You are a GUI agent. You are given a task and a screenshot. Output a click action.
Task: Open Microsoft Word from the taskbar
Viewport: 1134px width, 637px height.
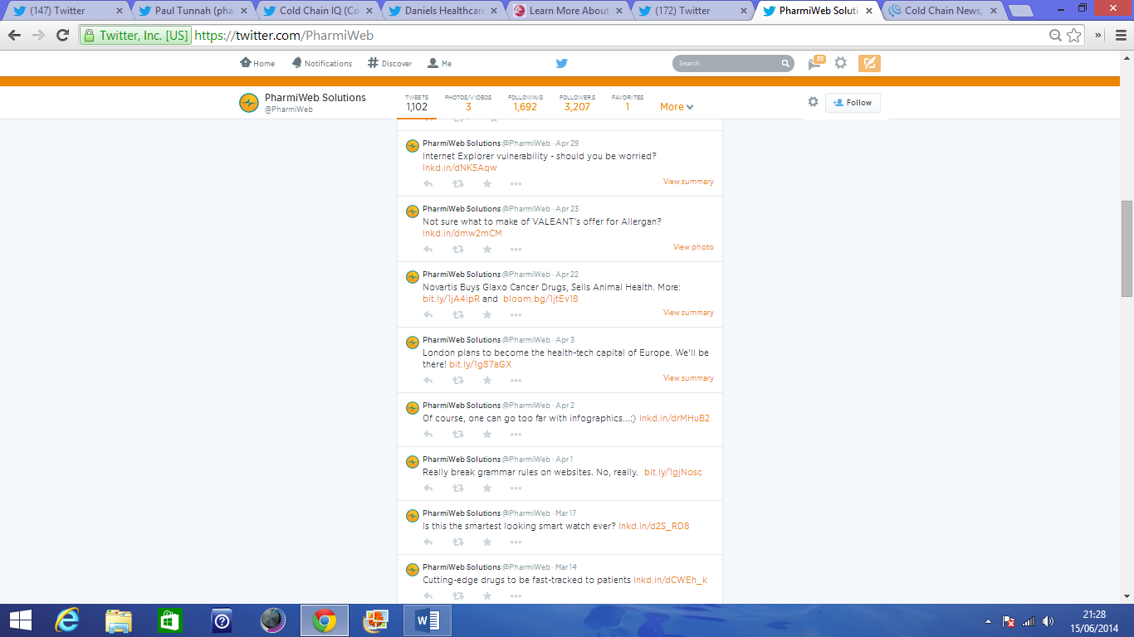pos(427,620)
